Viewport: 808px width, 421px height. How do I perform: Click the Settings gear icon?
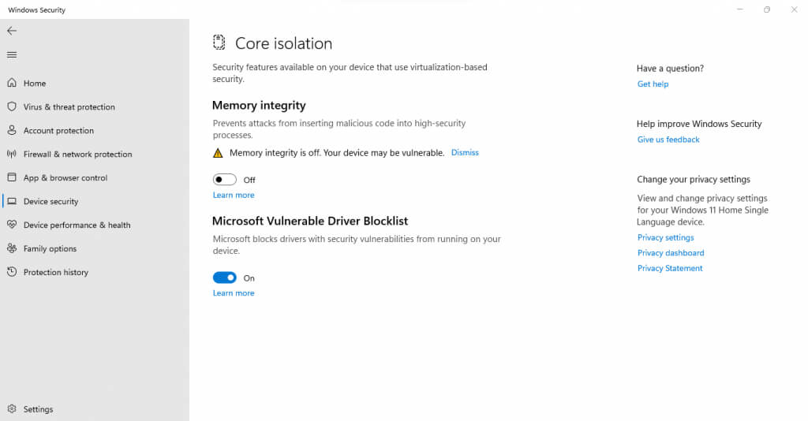(12, 409)
